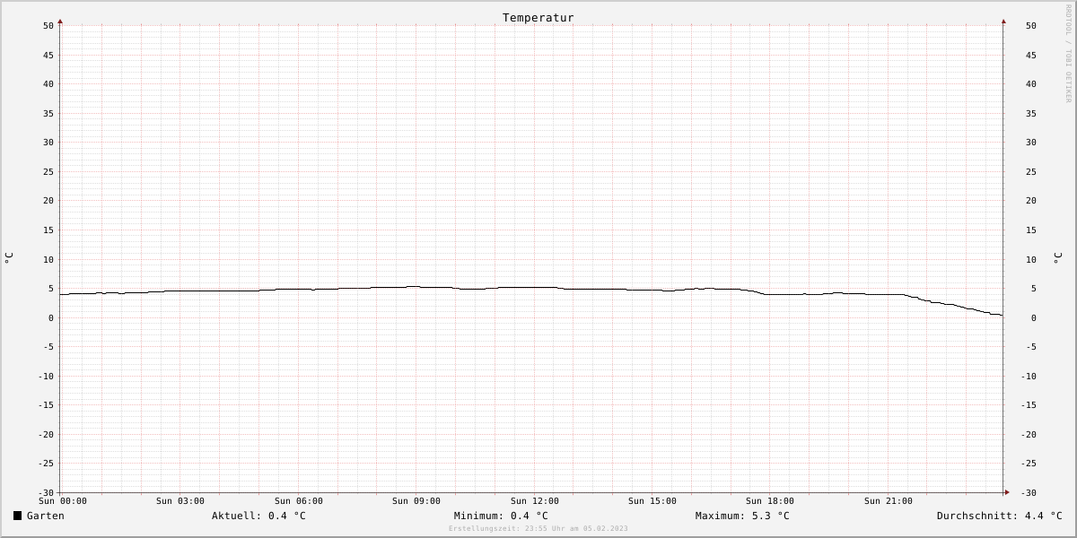Click the left axis 5 label
Screen dimensions: 1077x538
coord(51,289)
